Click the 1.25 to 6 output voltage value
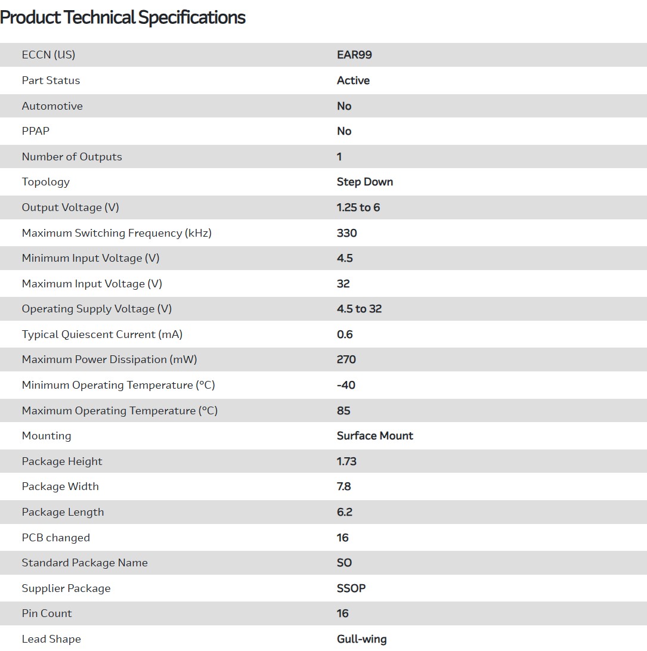Image resolution: width=647 pixels, height=651 pixels. [358, 207]
